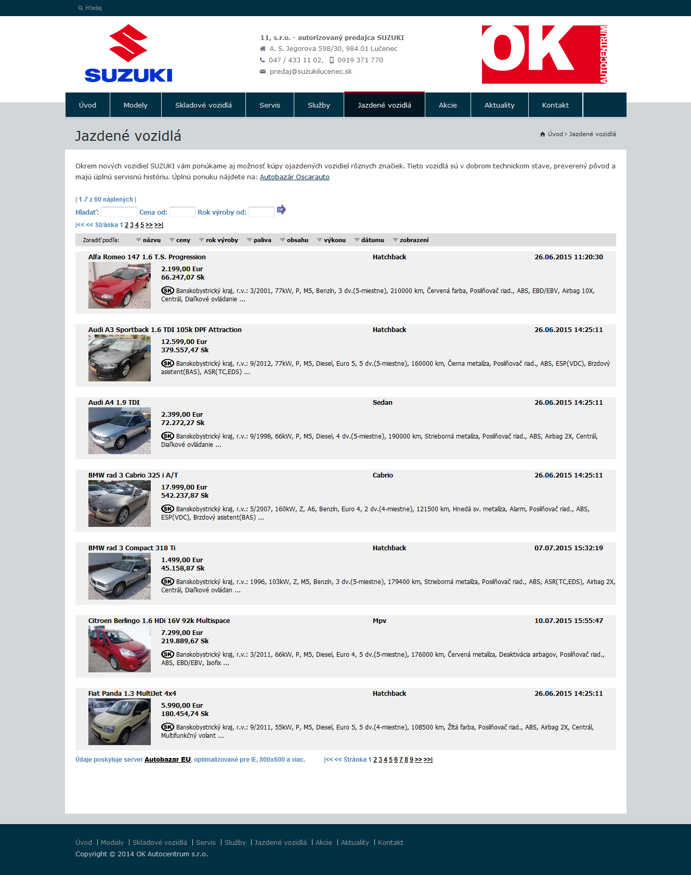Screen dimensions: 691x875
Task: Open the Služby nav tab
Action: (x=319, y=105)
